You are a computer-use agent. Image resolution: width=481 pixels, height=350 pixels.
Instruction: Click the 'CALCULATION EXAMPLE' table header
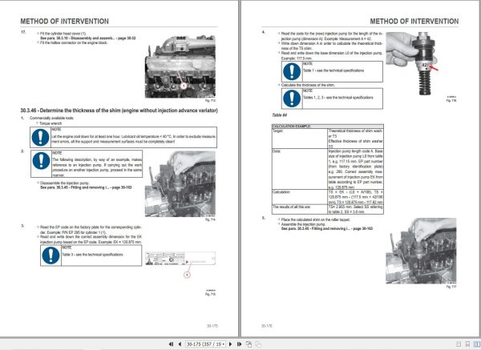328,127
